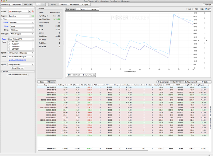Sort by My C Net Won column header
The width and height of the screenshot is (213, 156).
tap(86, 85)
